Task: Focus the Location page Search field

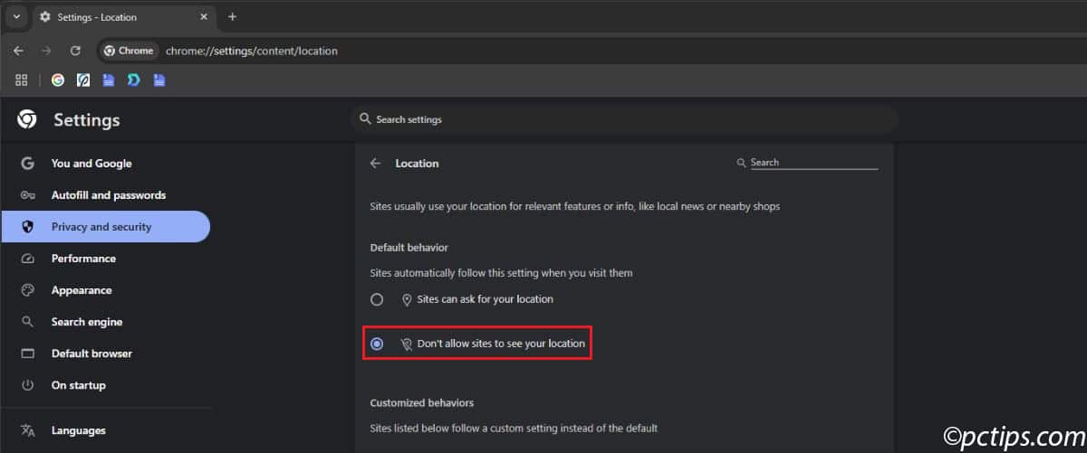Action: (813, 163)
